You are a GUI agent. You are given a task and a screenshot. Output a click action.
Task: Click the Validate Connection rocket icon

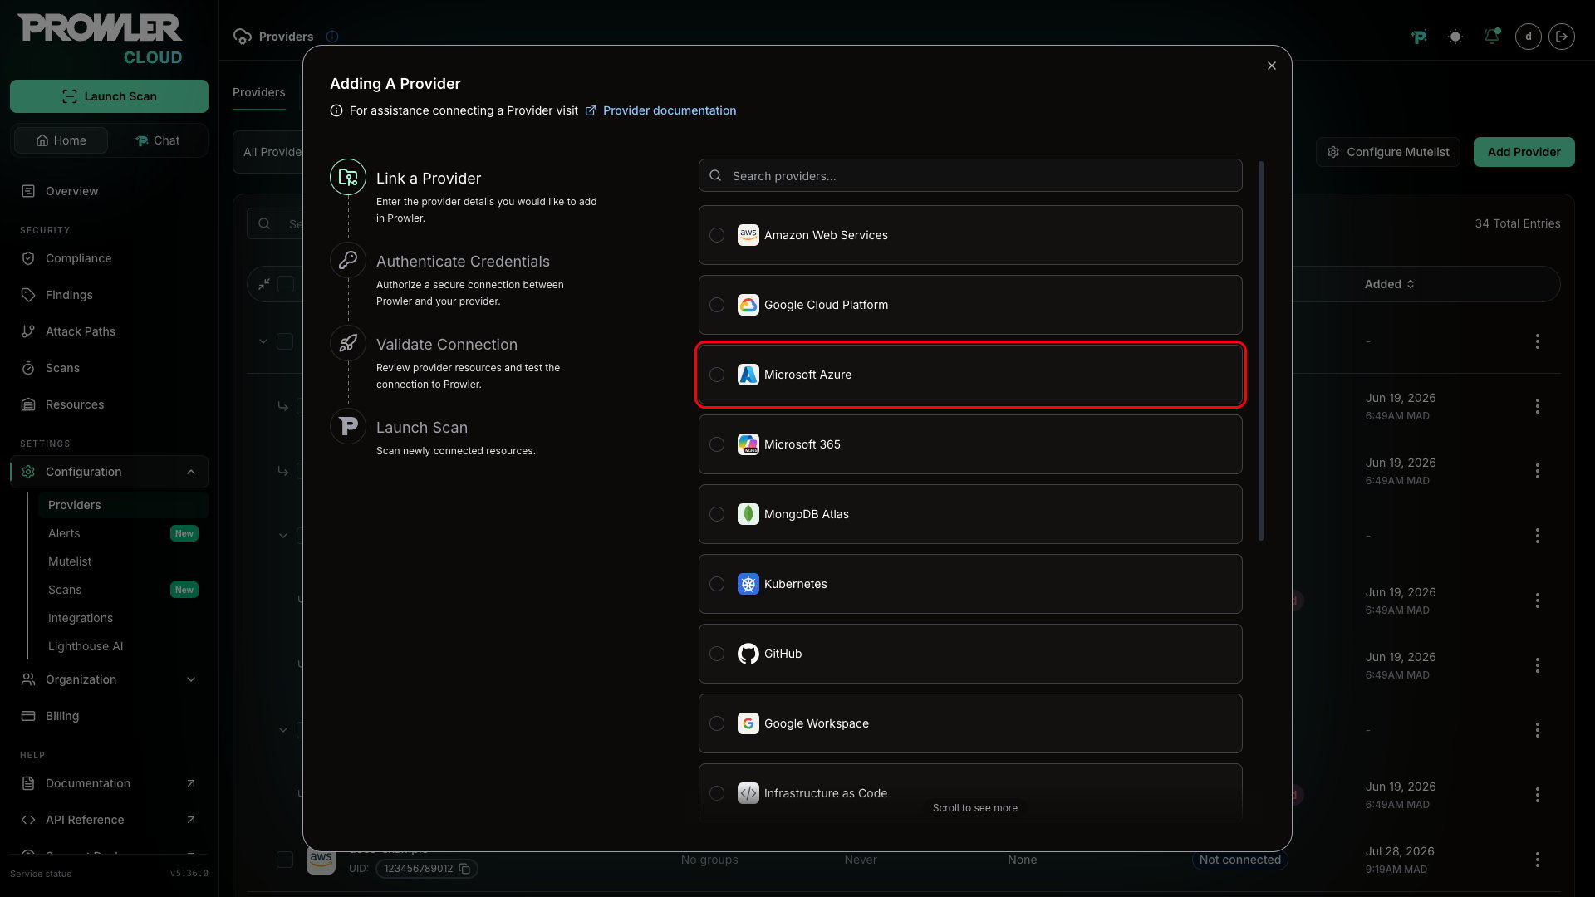(348, 343)
